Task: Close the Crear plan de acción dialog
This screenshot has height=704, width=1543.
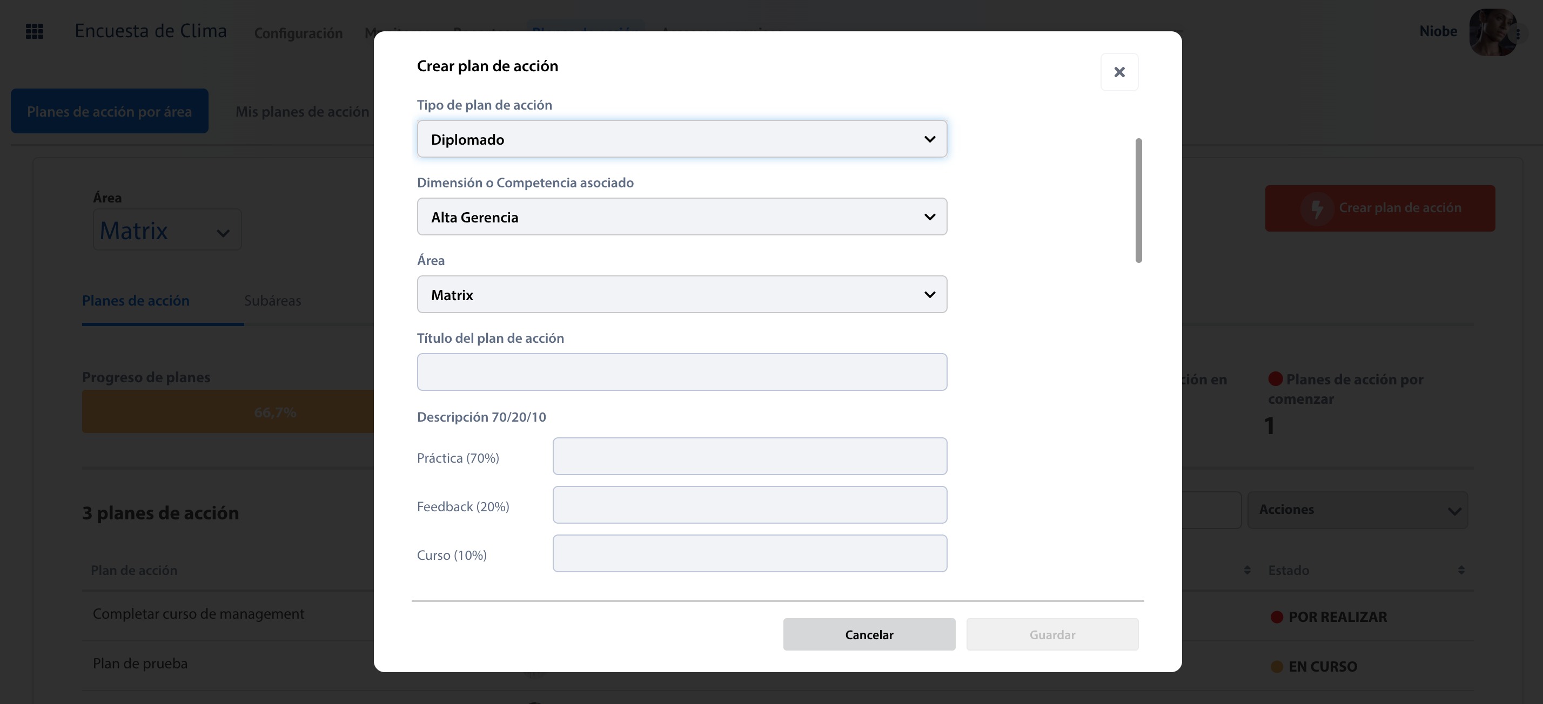Action: [x=1119, y=72]
